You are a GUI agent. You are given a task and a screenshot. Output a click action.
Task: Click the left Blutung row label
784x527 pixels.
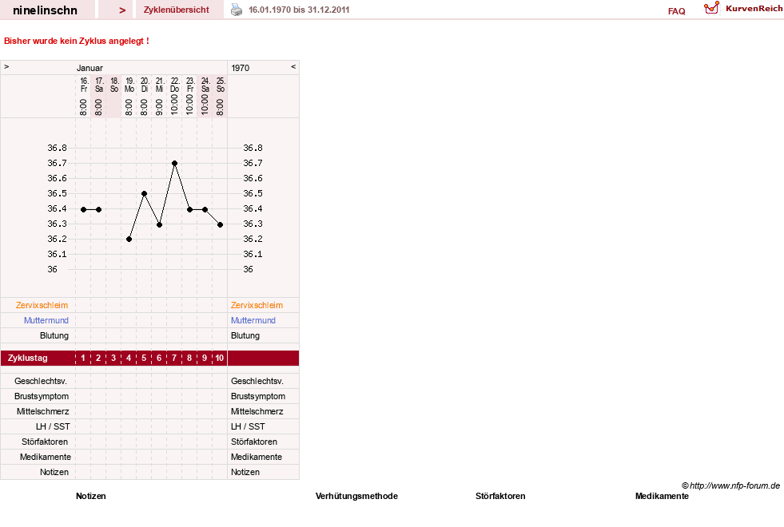tap(54, 335)
